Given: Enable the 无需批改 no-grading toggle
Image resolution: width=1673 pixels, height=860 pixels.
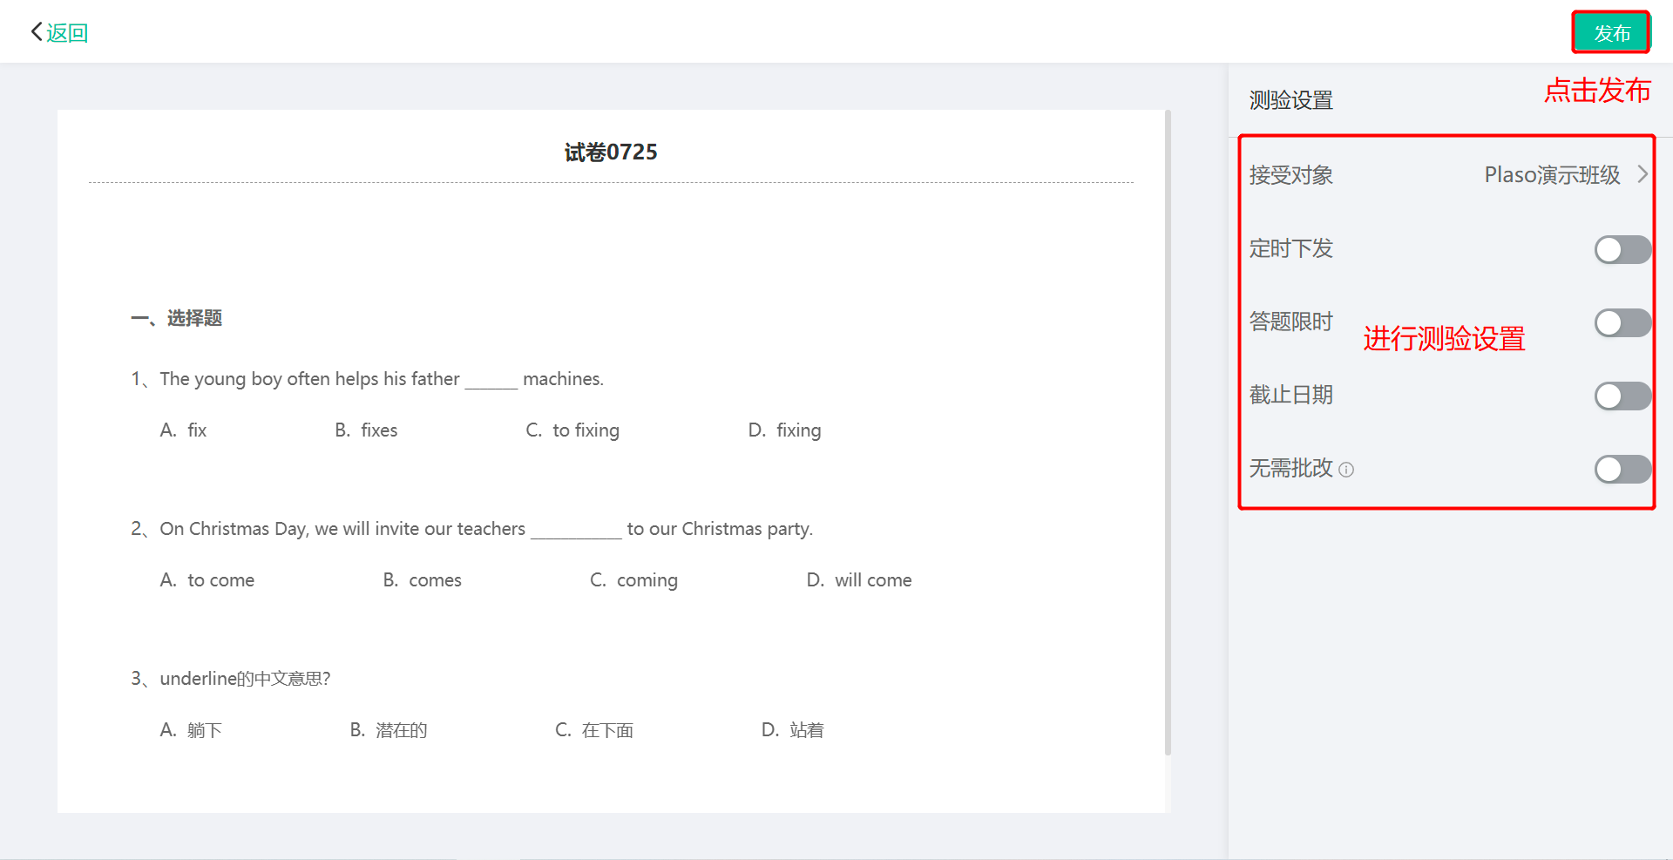Looking at the screenshot, I should click(x=1622, y=470).
